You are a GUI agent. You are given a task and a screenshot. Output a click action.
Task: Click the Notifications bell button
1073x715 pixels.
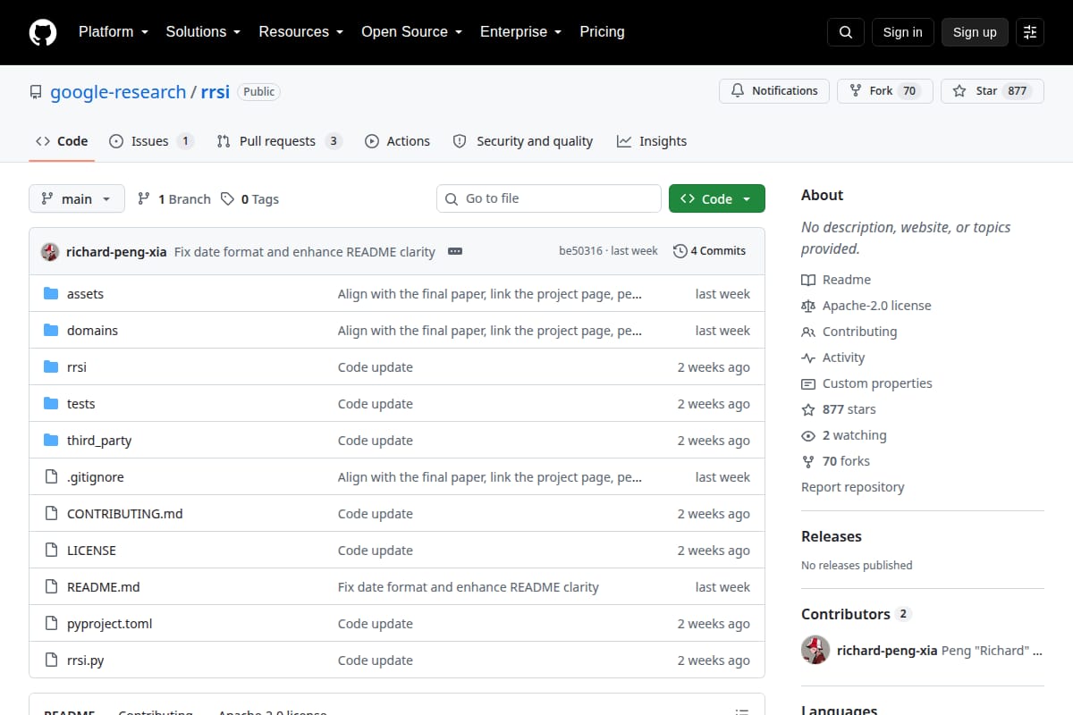774,91
